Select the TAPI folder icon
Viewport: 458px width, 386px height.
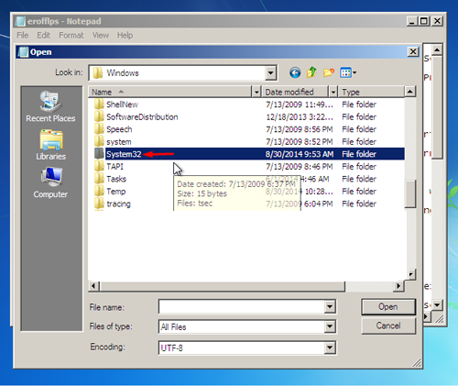(x=99, y=166)
